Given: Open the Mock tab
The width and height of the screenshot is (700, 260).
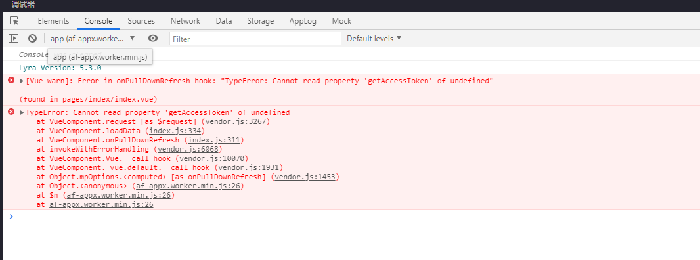Looking at the screenshot, I should pos(341,21).
